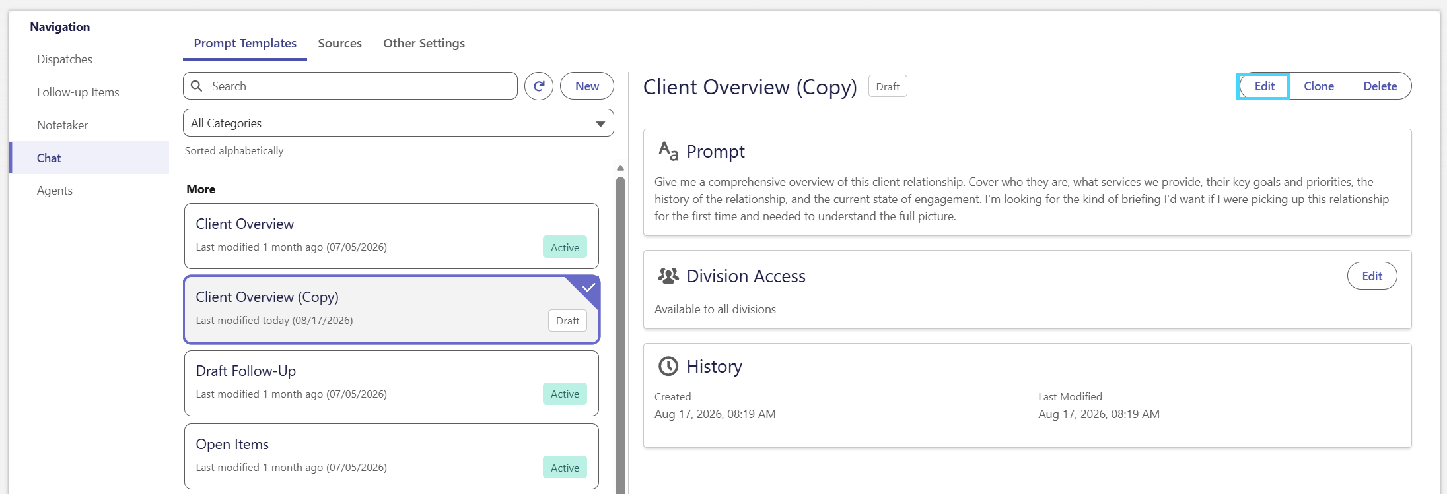1447x494 pixels.
Task: Click the Last Modified date value
Action: pos(1099,414)
